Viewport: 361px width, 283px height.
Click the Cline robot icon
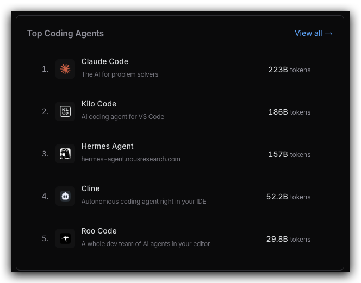click(65, 196)
